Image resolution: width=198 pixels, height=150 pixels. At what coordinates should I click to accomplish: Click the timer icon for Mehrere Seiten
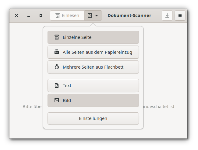pos(57,67)
